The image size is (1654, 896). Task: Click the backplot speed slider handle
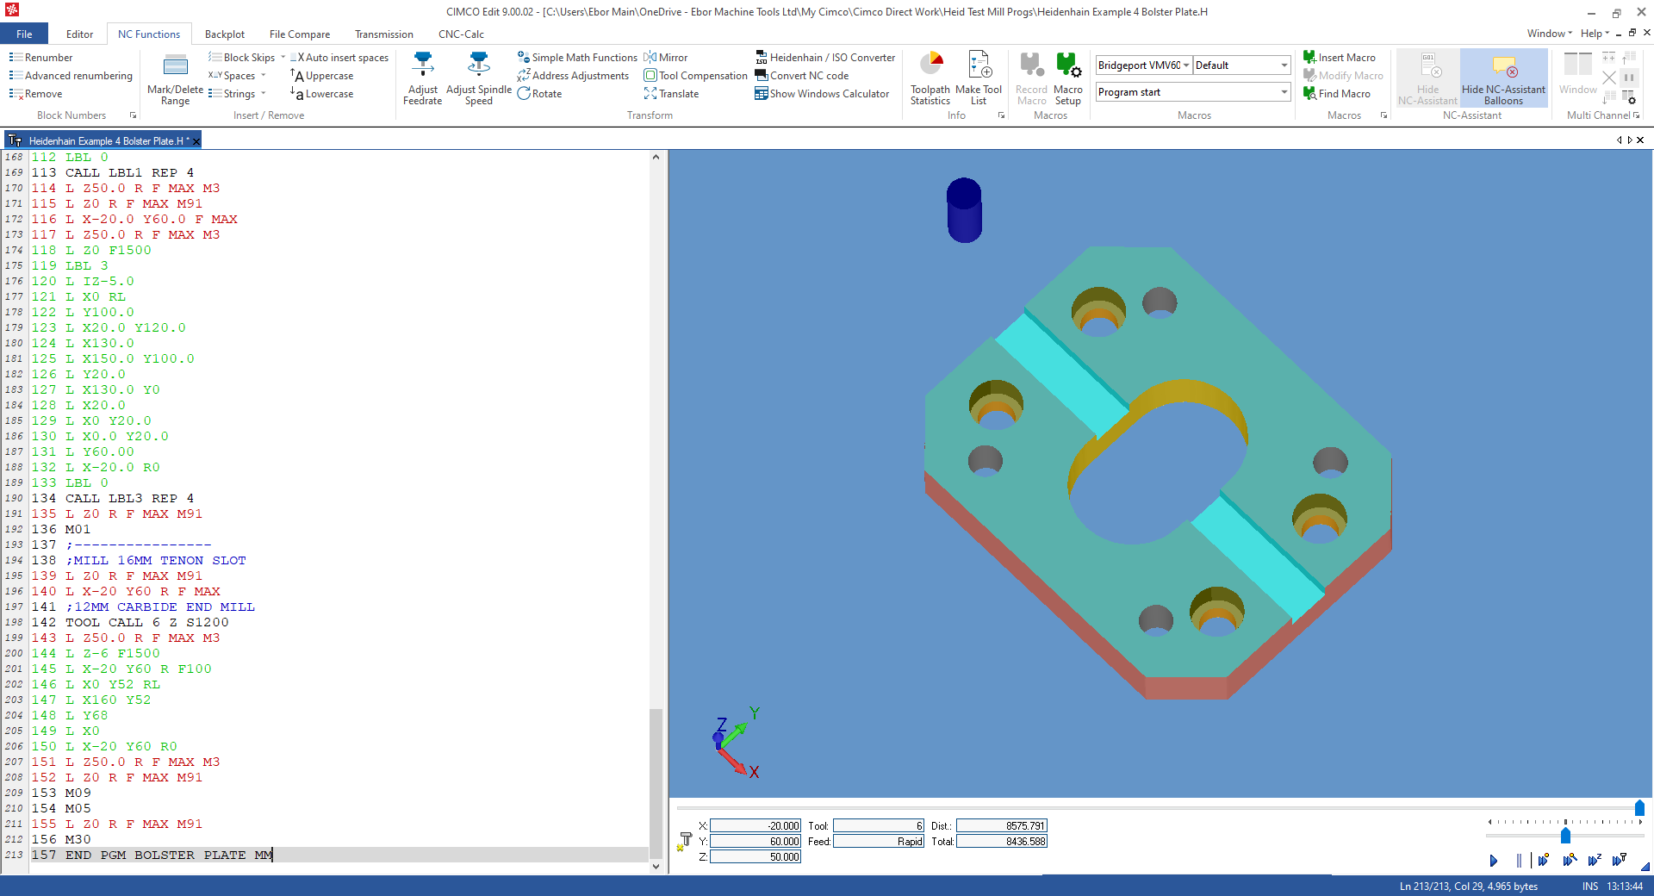[x=1565, y=835]
